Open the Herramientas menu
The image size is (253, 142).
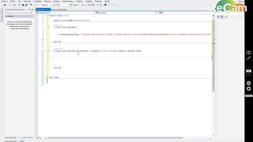pos(68,1)
